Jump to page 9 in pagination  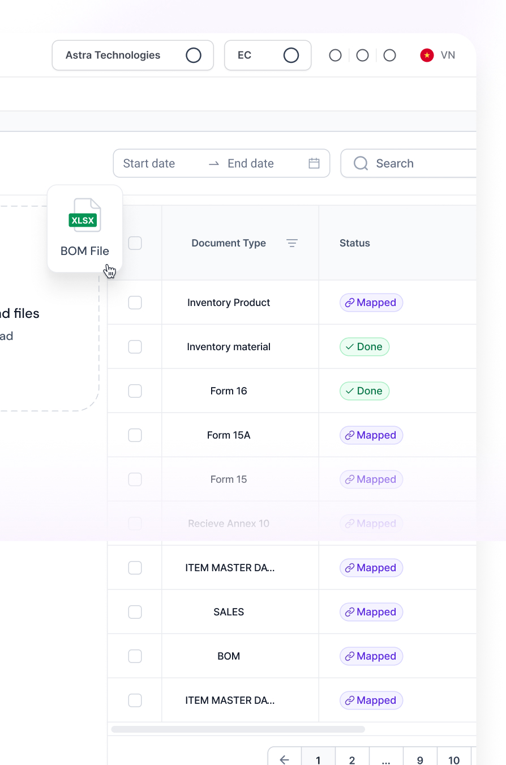tap(420, 759)
